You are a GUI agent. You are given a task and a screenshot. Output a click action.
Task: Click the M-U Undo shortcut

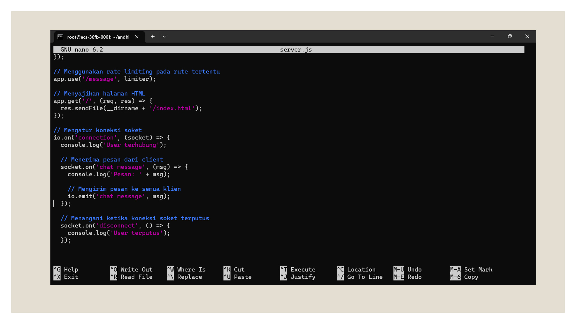tap(408, 269)
